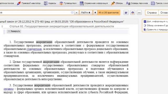Clear the search field with the round X icon
The width and height of the screenshot is (168, 94).
point(72,13)
